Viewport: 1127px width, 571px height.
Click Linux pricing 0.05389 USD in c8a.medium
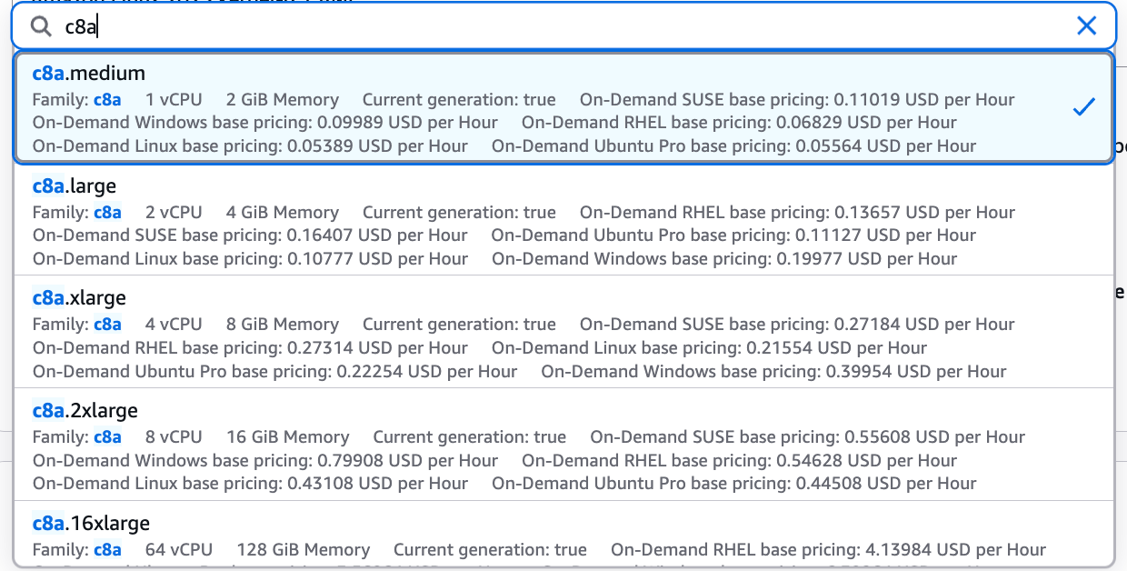click(x=250, y=146)
